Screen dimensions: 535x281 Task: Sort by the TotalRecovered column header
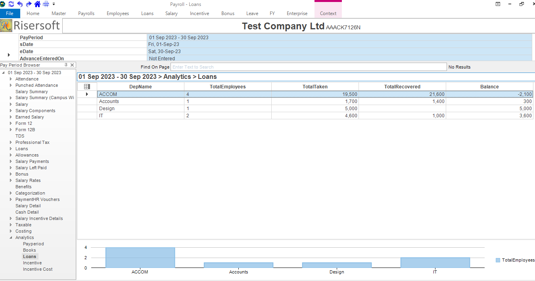pos(402,86)
